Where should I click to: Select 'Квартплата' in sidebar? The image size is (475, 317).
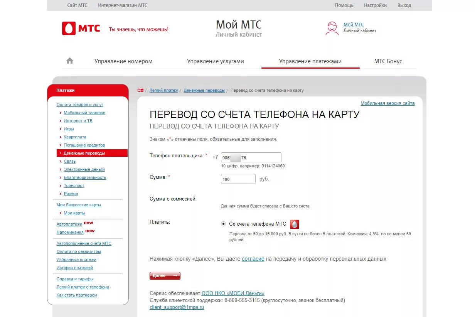click(x=75, y=137)
